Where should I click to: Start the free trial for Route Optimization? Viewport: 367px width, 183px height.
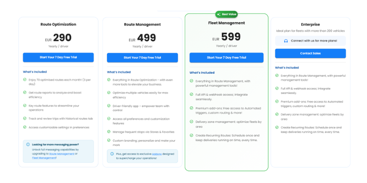pos(58,57)
